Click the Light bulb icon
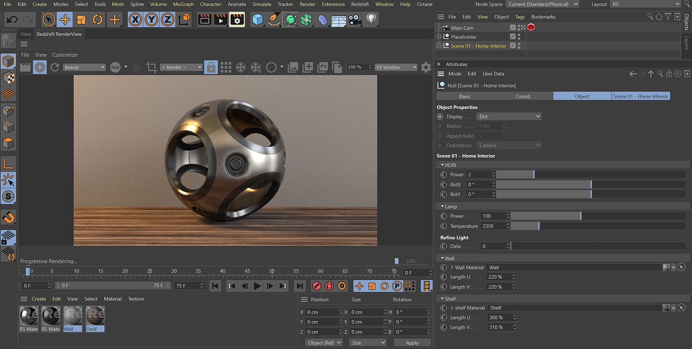692x349 pixels. (x=371, y=19)
